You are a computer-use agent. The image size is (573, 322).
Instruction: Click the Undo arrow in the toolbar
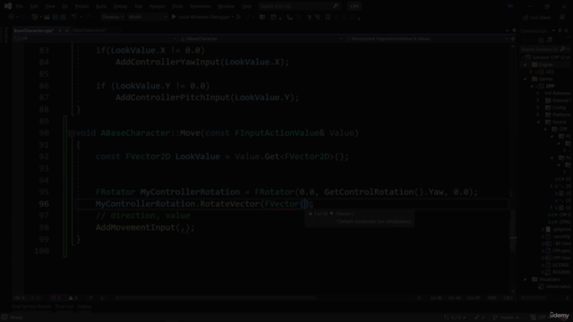coord(74,17)
